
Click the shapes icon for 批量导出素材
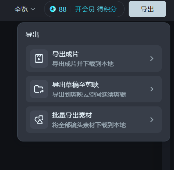point(39,120)
